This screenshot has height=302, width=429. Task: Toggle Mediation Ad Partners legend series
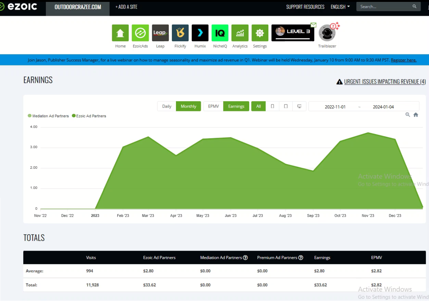click(48, 116)
